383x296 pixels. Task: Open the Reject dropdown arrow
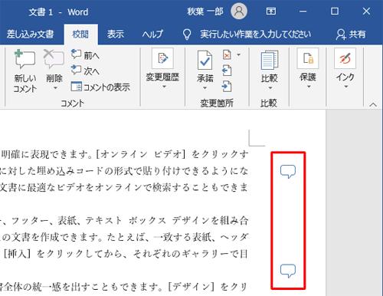click(239, 54)
